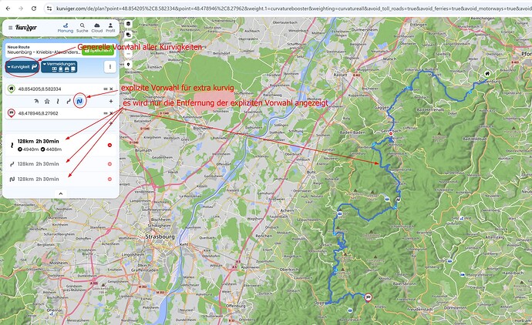The height and width of the screenshot is (325, 532).
Task: Collapse the route panel with the chevron
Action: pos(61,193)
